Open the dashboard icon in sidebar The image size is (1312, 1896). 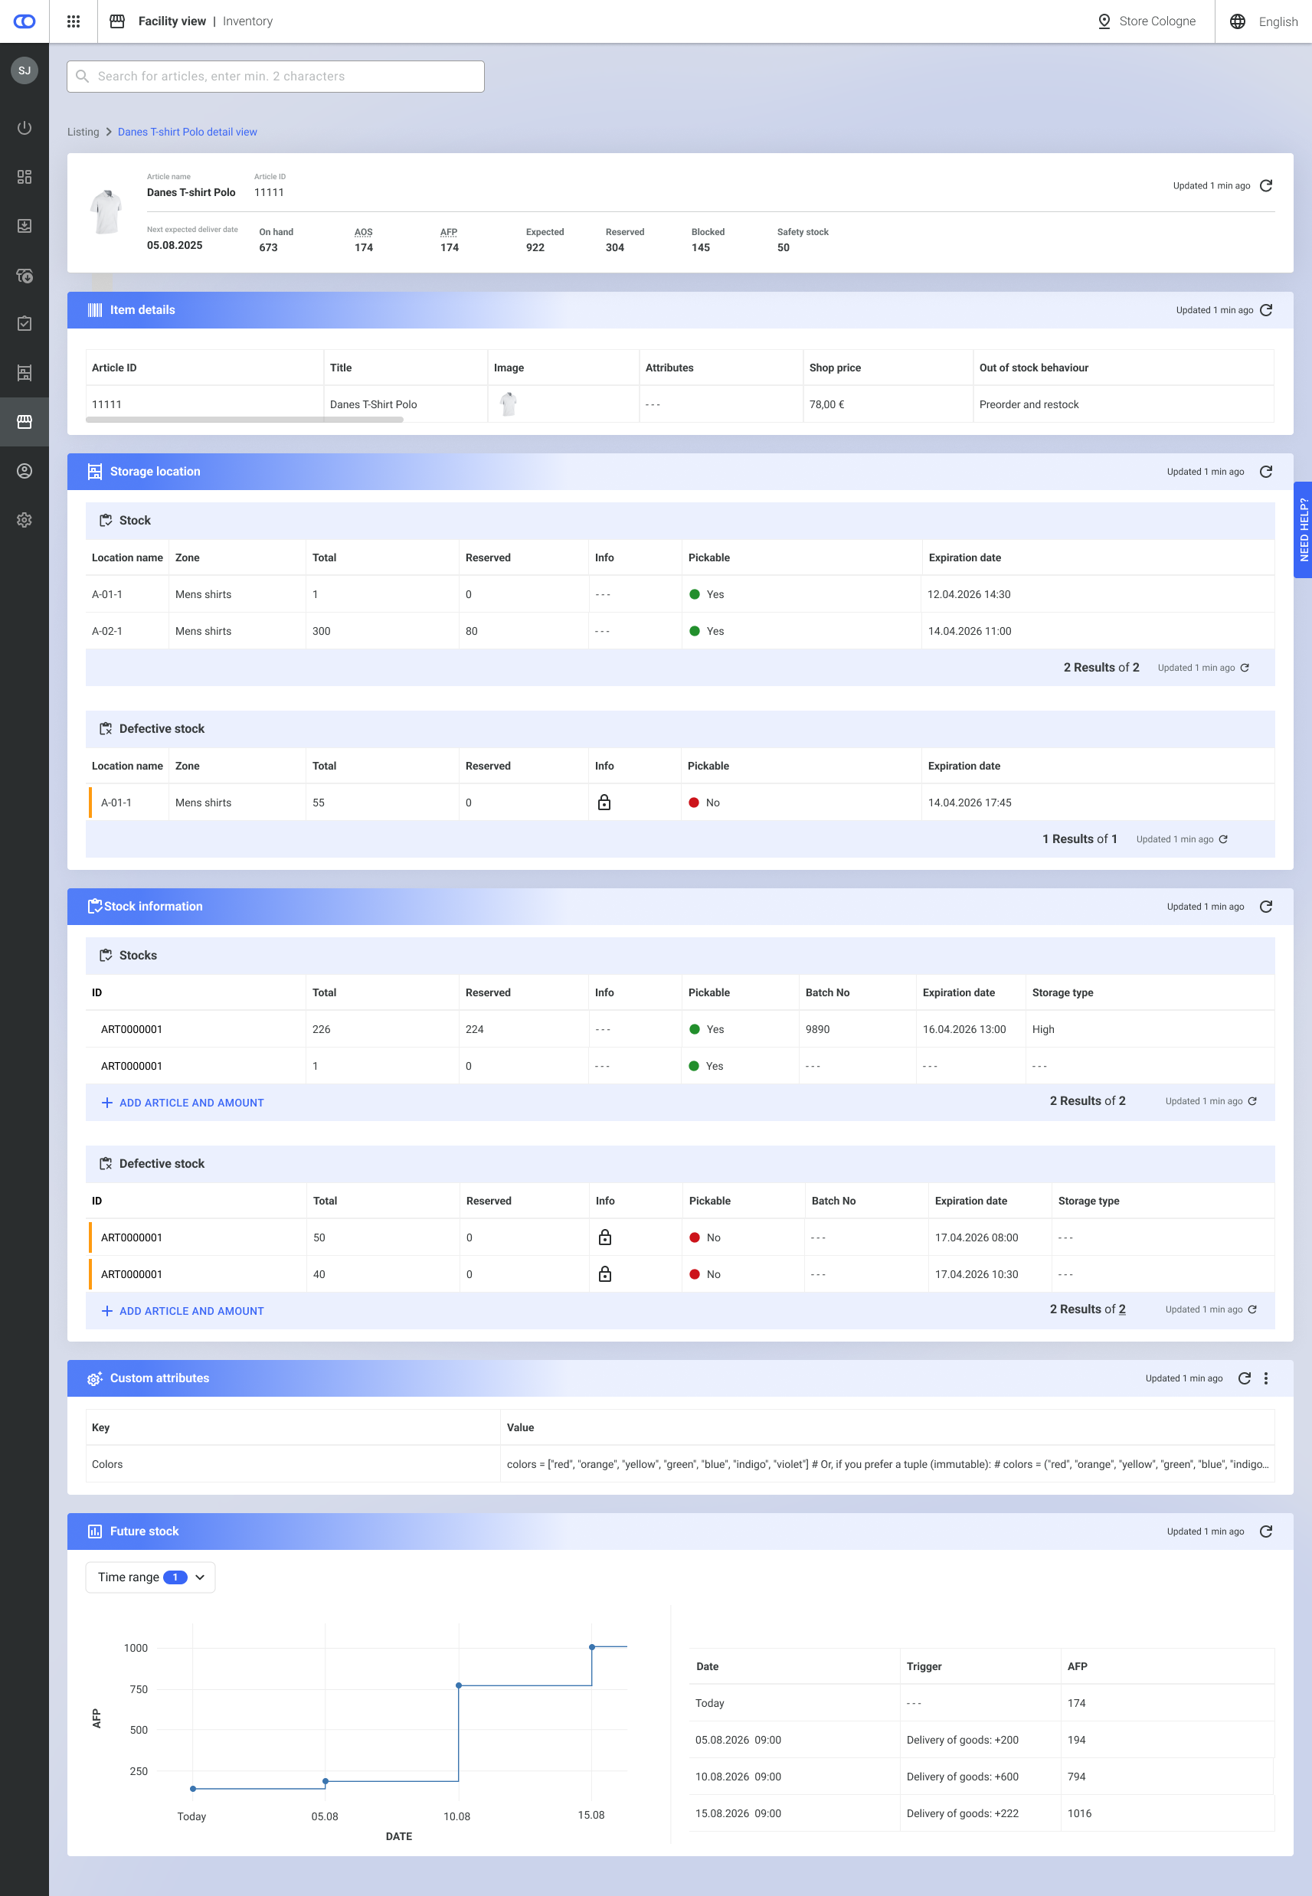pos(25,177)
